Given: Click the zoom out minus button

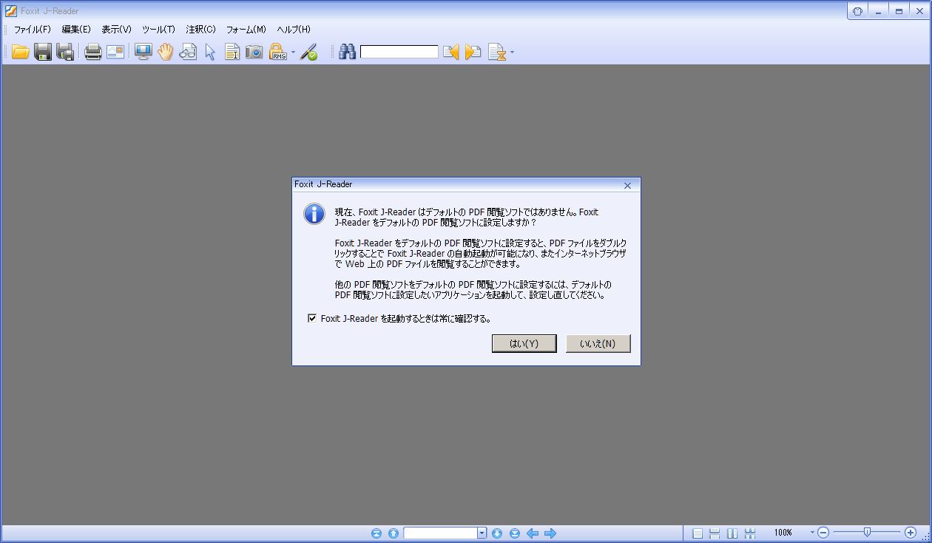Looking at the screenshot, I should point(823,533).
